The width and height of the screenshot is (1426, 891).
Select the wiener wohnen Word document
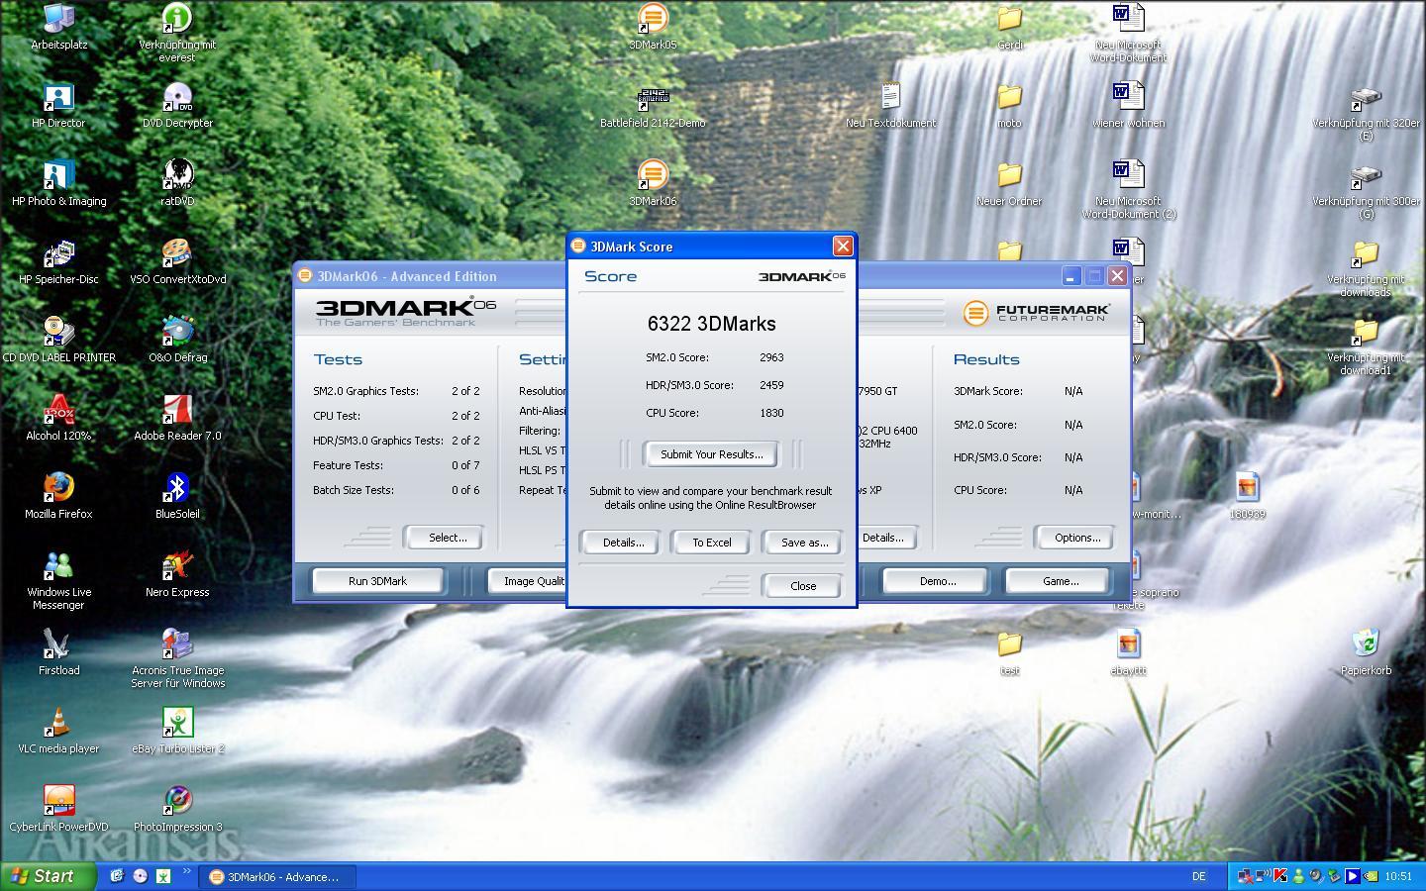tap(1128, 105)
